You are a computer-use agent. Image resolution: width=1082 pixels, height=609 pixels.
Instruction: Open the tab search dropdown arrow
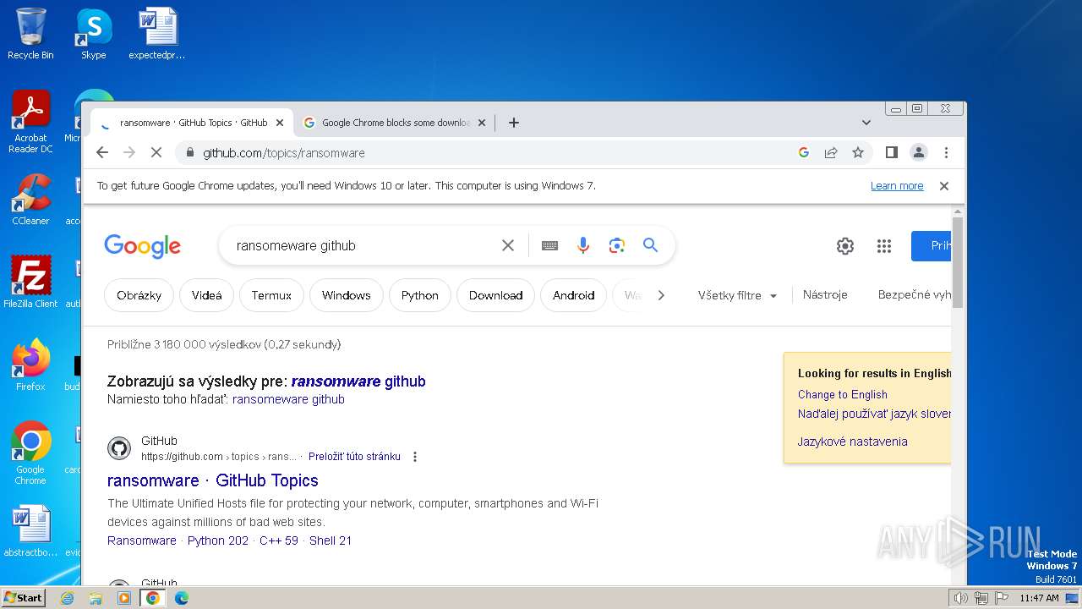tap(866, 123)
